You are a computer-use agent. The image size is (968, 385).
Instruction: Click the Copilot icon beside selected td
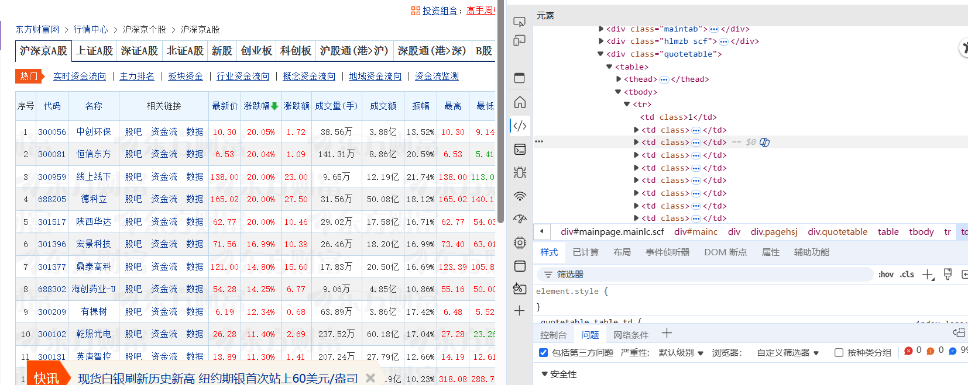coord(764,143)
